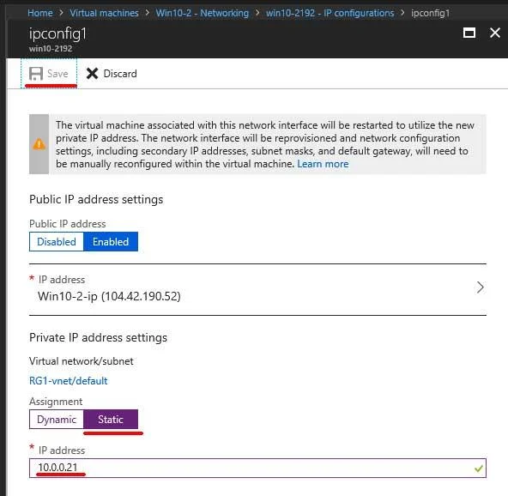Switch assignment to Dynamic
This screenshot has width=508, height=496.
click(57, 420)
